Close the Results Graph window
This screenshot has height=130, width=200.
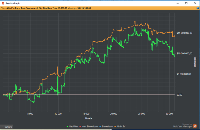195,3
